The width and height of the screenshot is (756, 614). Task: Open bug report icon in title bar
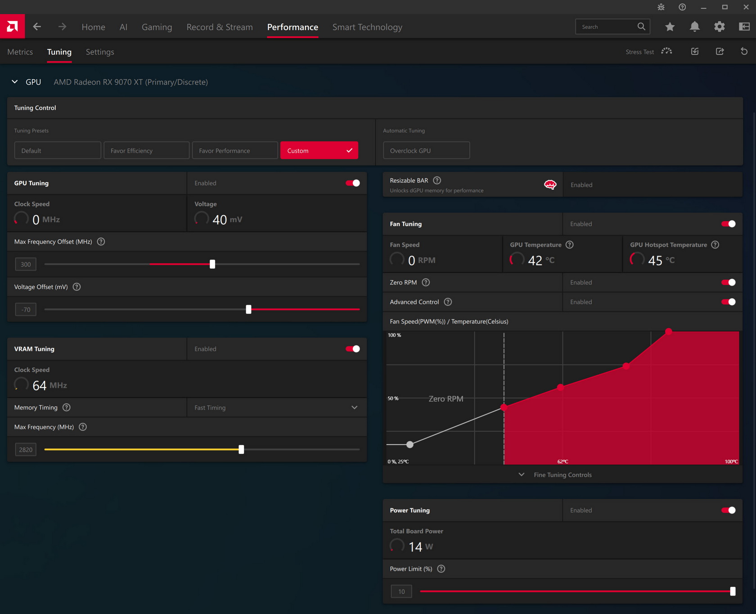tap(661, 7)
